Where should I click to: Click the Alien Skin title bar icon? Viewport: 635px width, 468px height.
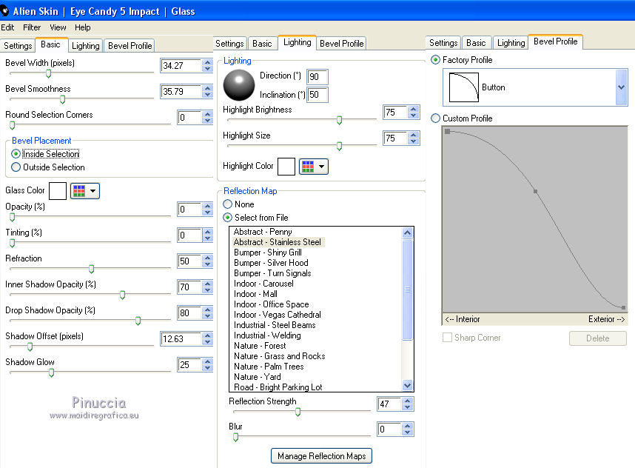click(5, 10)
